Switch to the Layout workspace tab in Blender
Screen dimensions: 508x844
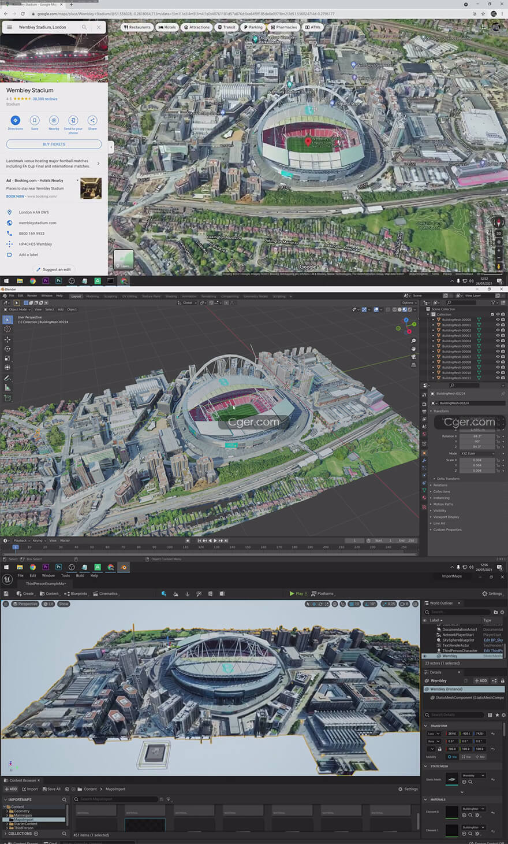click(76, 296)
